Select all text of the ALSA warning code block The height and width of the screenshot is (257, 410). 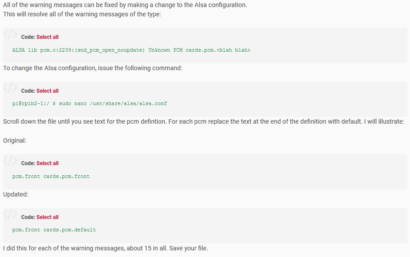click(48, 37)
